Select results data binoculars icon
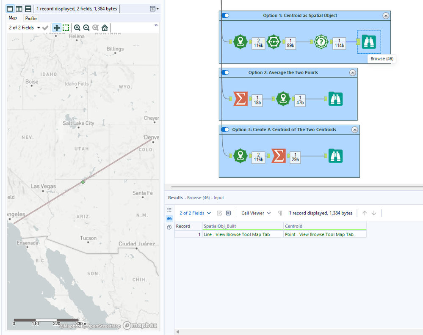 pos(169,219)
